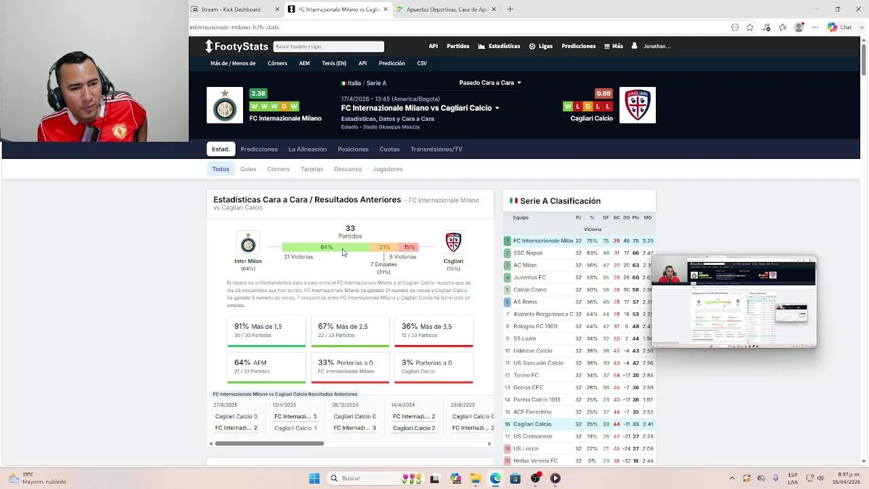Click SSC Napoli in the standings table

528,253
